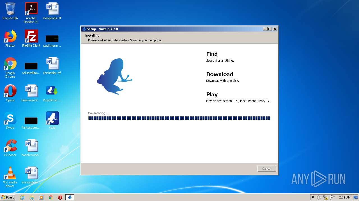The width and height of the screenshot is (359, 201).
Task: Open Windows Explorer folder in taskbar
Action: pos(32,197)
